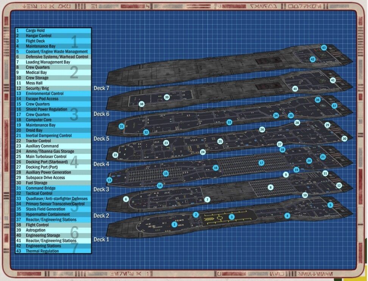Select map marker 39 on Deck 6
Image resolution: width=368 pixels, height=281 pixels.
coord(167,97)
